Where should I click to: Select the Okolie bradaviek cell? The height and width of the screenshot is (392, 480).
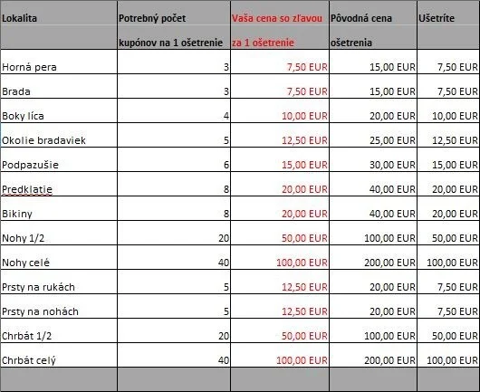coord(59,135)
